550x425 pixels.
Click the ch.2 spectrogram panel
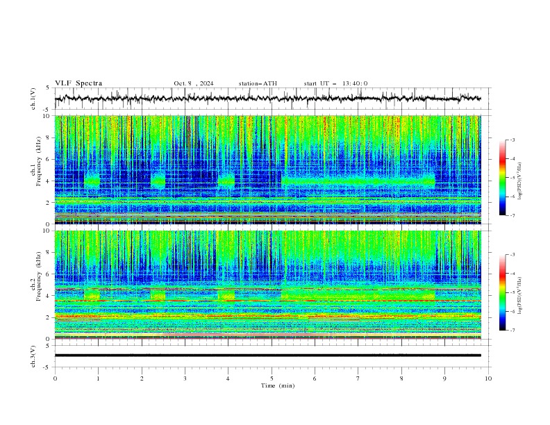(268, 285)
